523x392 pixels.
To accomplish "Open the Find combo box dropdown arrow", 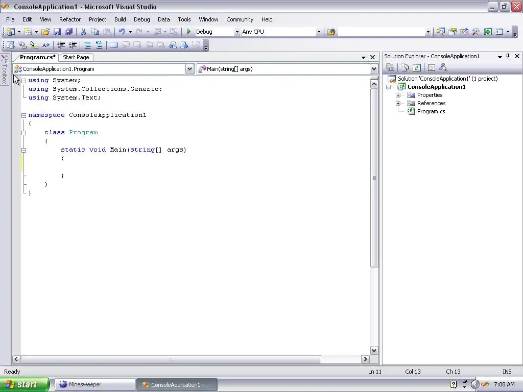I will pos(428,32).
